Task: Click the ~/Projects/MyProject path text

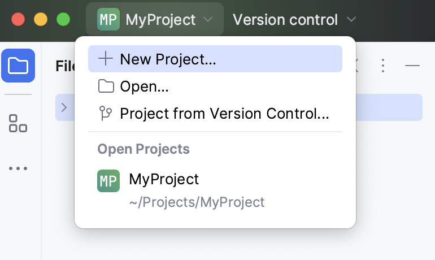Action: coord(197,202)
